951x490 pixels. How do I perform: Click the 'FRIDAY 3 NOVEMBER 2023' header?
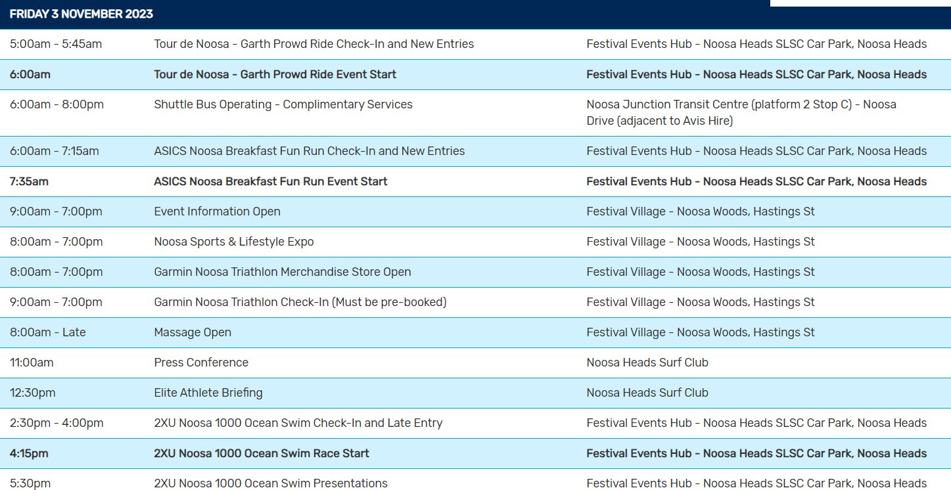pos(81,14)
